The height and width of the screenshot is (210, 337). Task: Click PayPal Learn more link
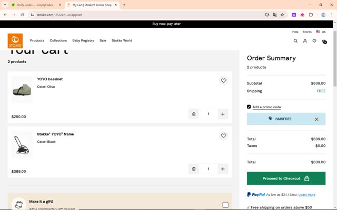306,195
